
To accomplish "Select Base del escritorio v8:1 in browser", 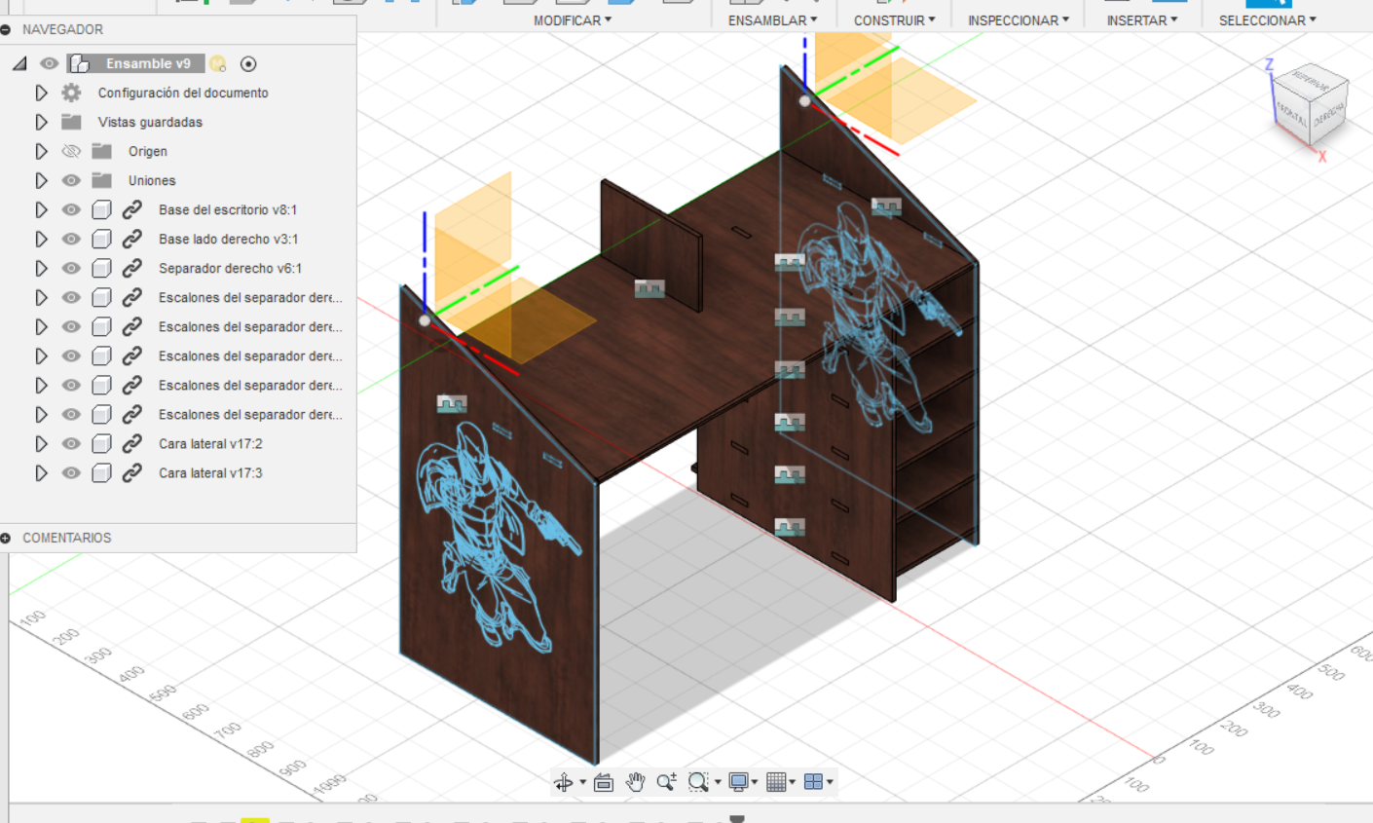I will 228,209.
